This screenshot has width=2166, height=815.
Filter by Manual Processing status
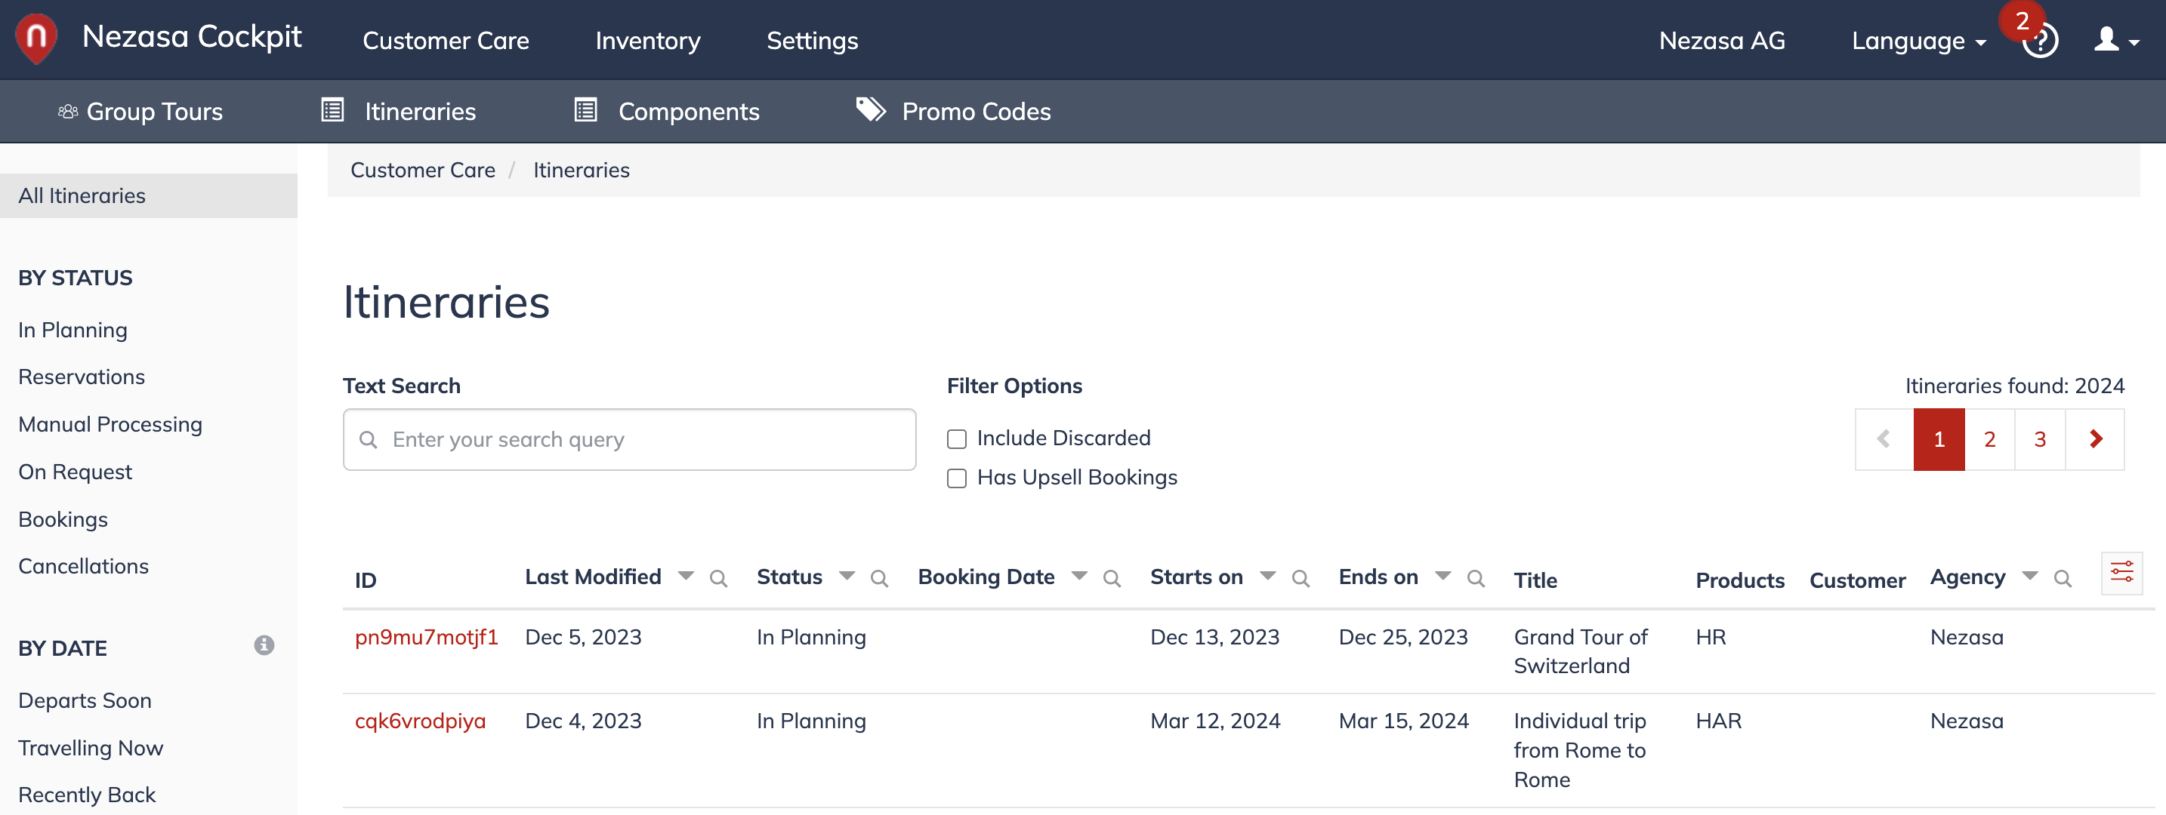point(110,424)
